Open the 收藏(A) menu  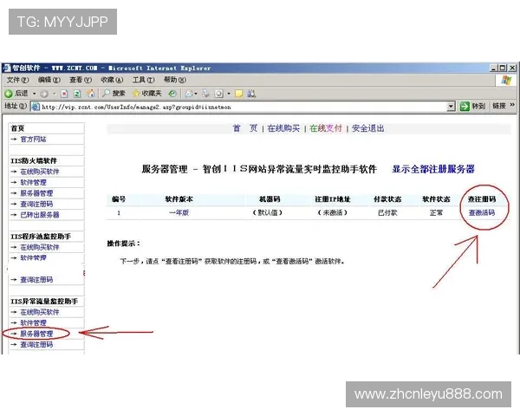pyautogui.click(x=112, y=80)
